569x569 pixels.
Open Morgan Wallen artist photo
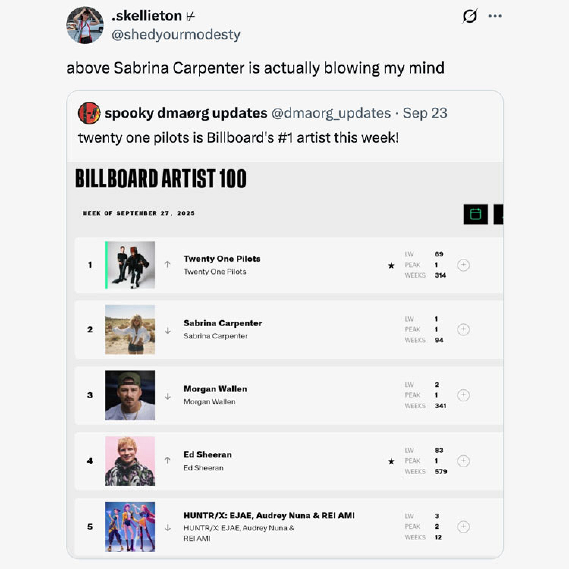(130, 395)
